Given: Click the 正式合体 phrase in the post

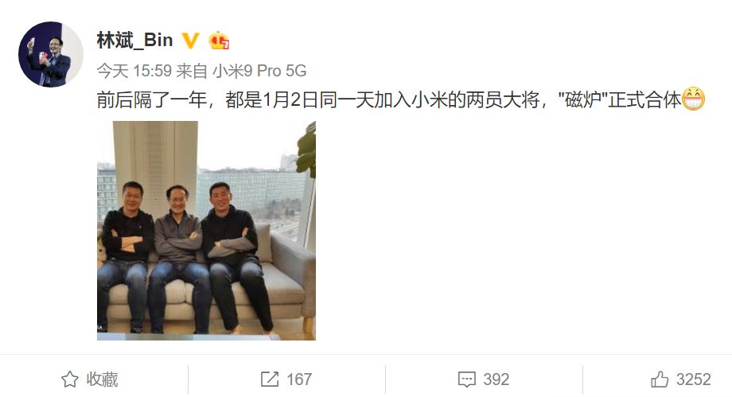Looking at the screenshot, I should tap(644, 100).
